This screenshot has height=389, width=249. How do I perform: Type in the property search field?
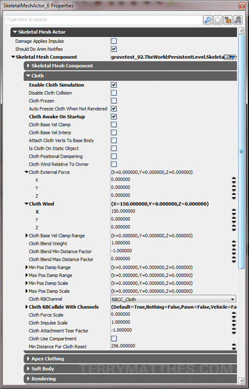(104, 20)
